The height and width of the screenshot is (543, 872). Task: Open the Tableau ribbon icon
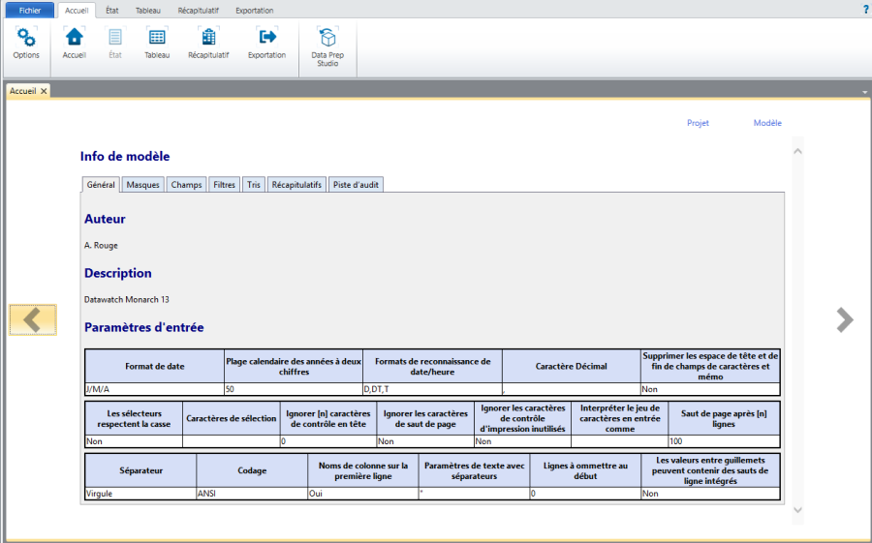[x=156, y=39]
